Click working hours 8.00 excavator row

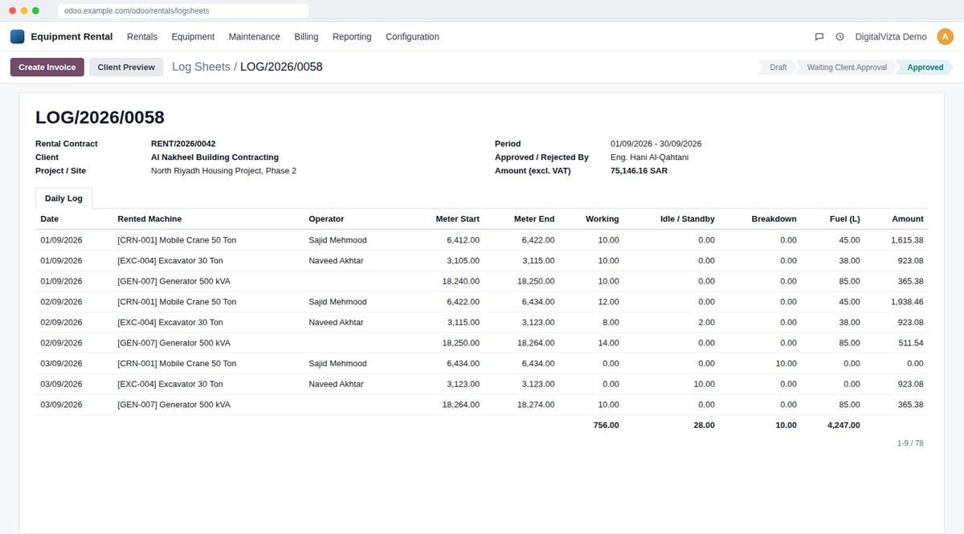tap(611, 322)
